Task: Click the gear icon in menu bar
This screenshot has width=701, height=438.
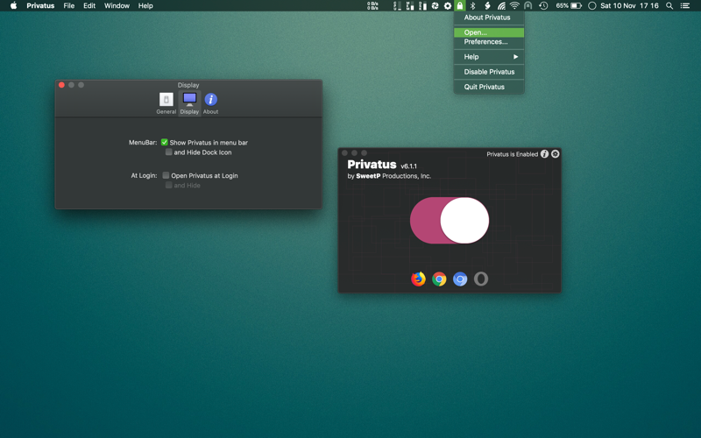Action: point(448,6)
